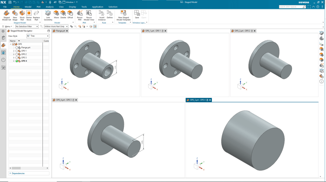The width and height of the screenshot is (326, 182).
Task: Open the No Selection Filter dropdown
Action: (x=27, y=26)
